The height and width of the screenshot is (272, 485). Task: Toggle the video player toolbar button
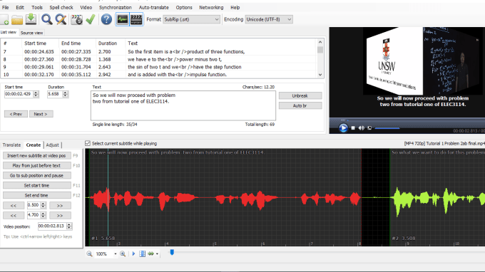pyautogui.click(x=136, y=19)
